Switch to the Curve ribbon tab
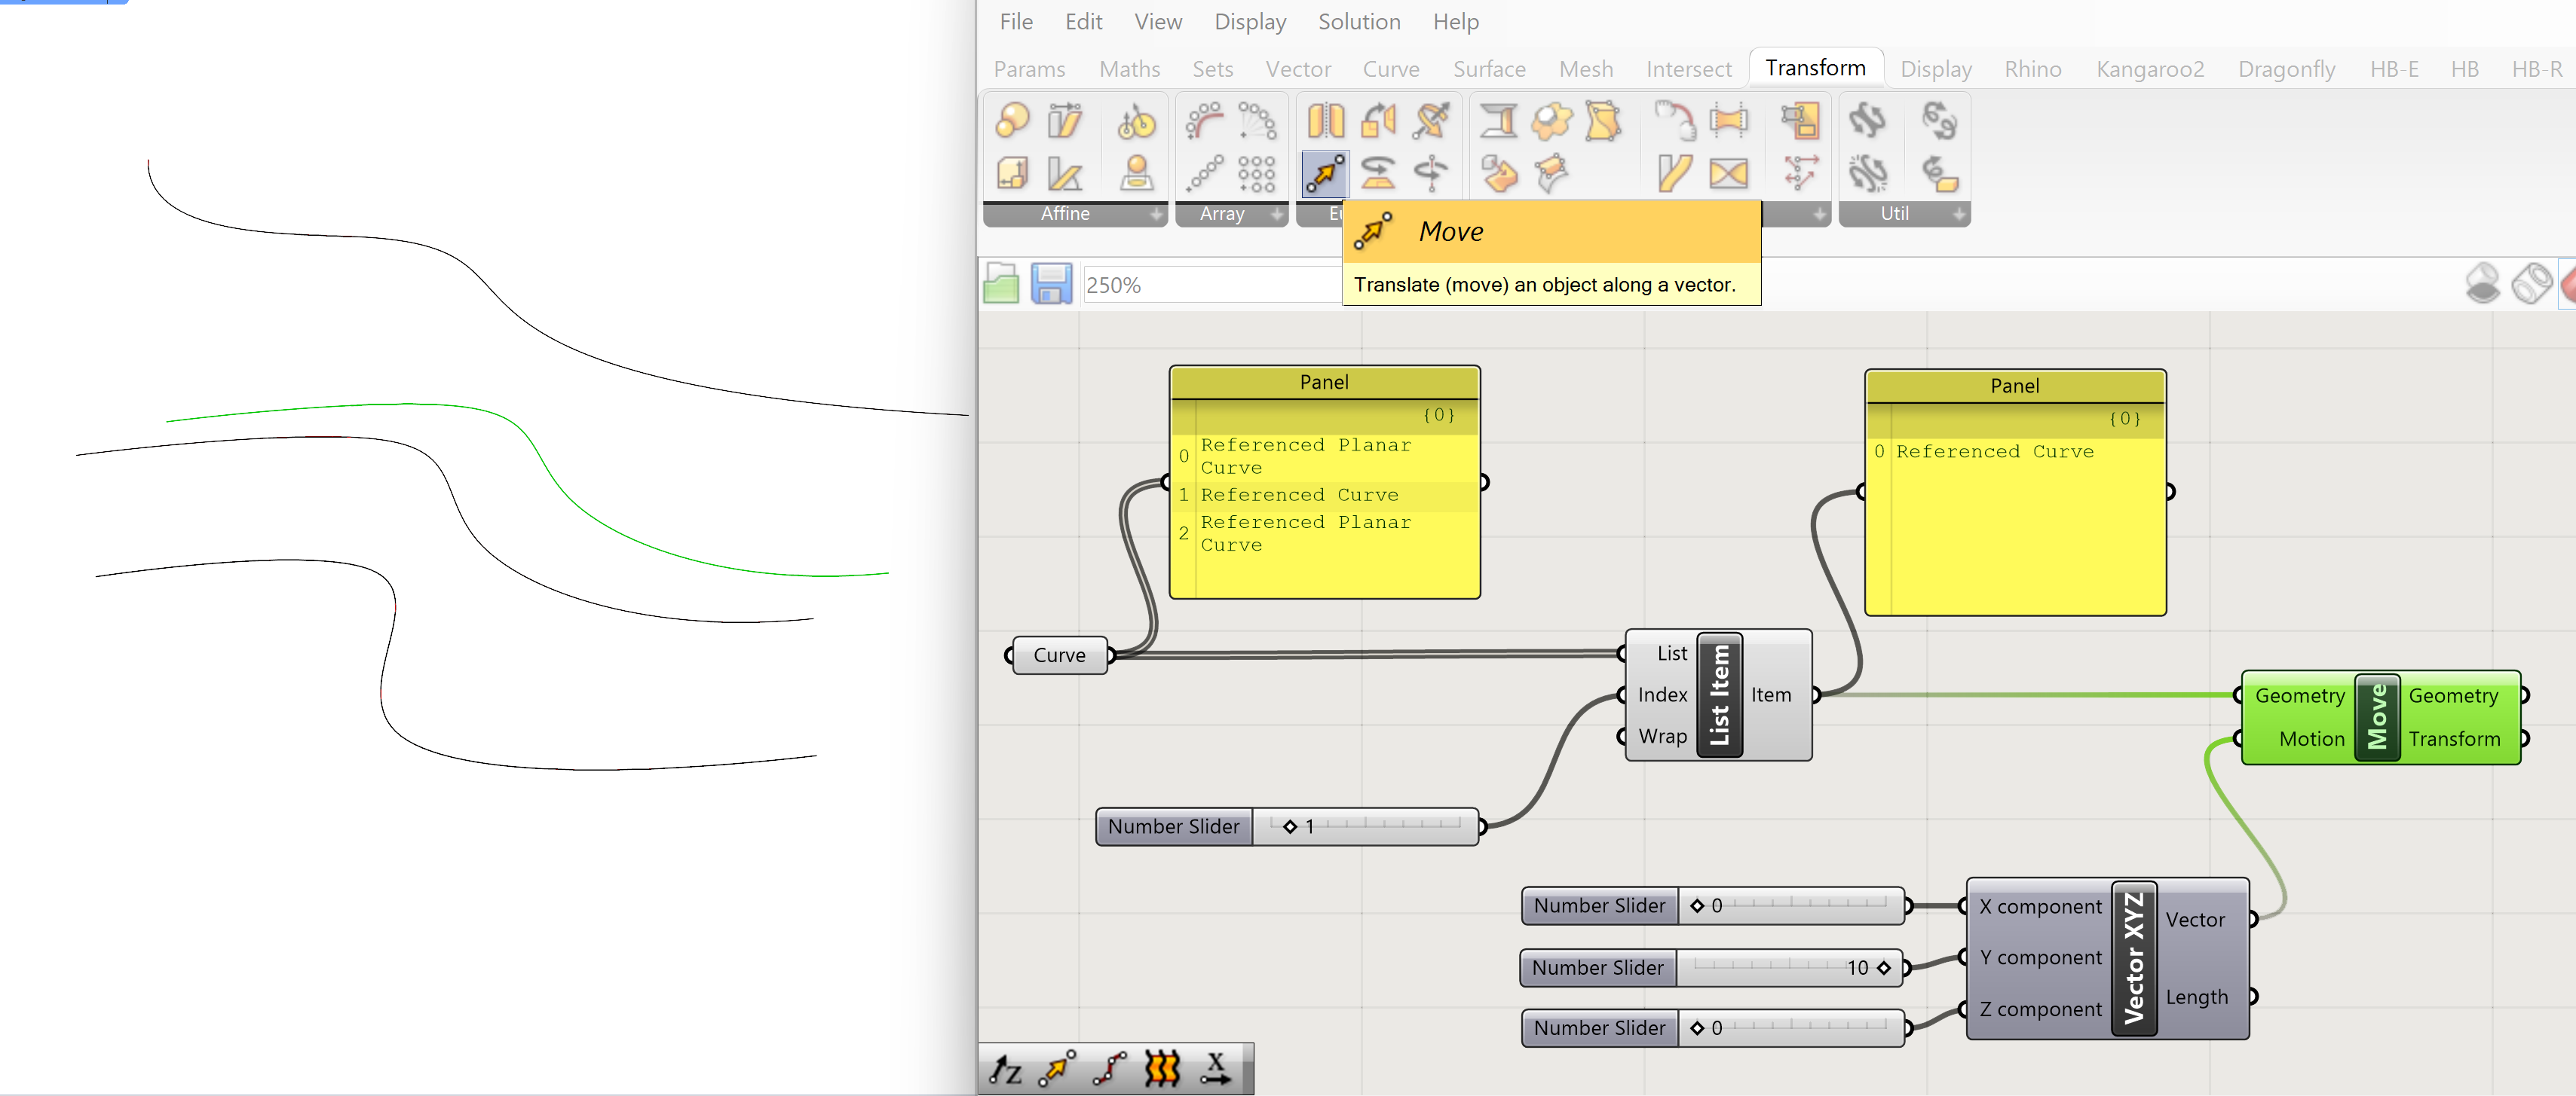2576x1096 pixels. (x=1390, y=69)
